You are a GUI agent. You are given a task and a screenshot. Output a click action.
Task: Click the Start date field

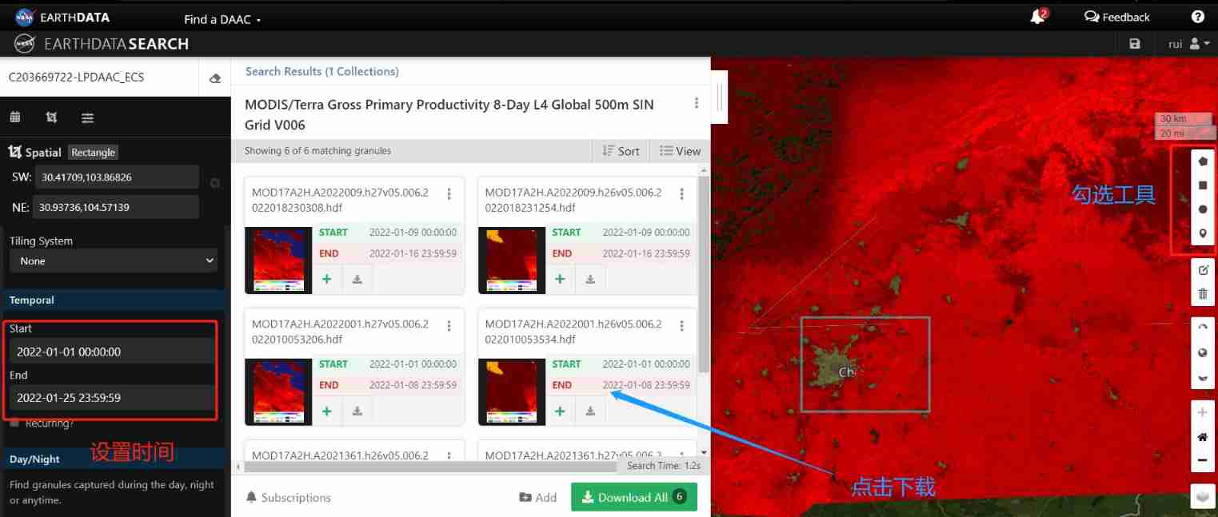point(111,352)
